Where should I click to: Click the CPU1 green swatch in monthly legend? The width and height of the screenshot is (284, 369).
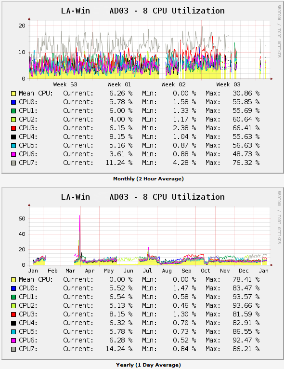[x=13, y=111]
